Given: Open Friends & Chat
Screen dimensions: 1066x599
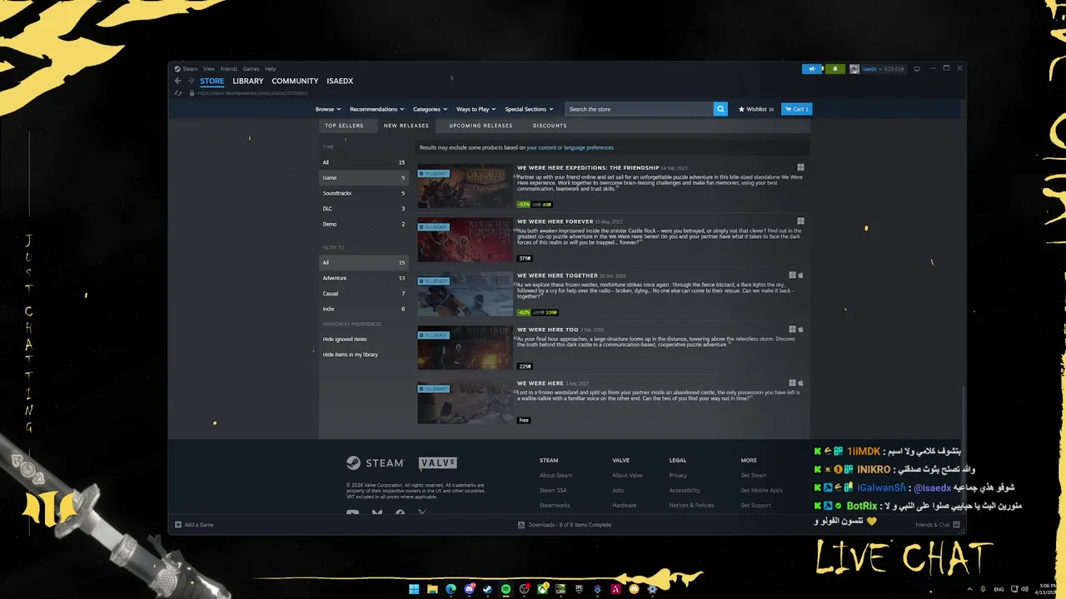Looking at the screenshot, I should click(937, 525).
